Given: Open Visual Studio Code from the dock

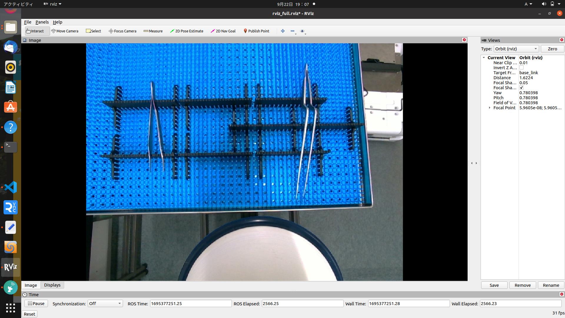Looking at the screenshot, I should pos(11,187).
